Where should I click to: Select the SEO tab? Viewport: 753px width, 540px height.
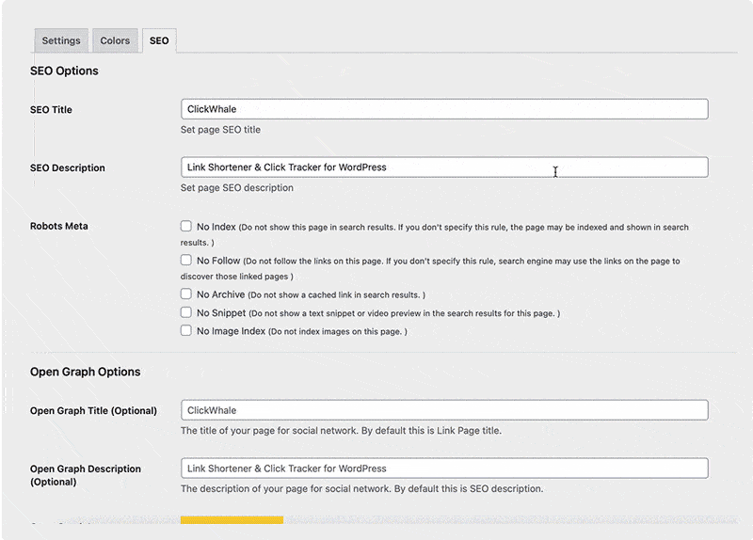pos(159,40)
